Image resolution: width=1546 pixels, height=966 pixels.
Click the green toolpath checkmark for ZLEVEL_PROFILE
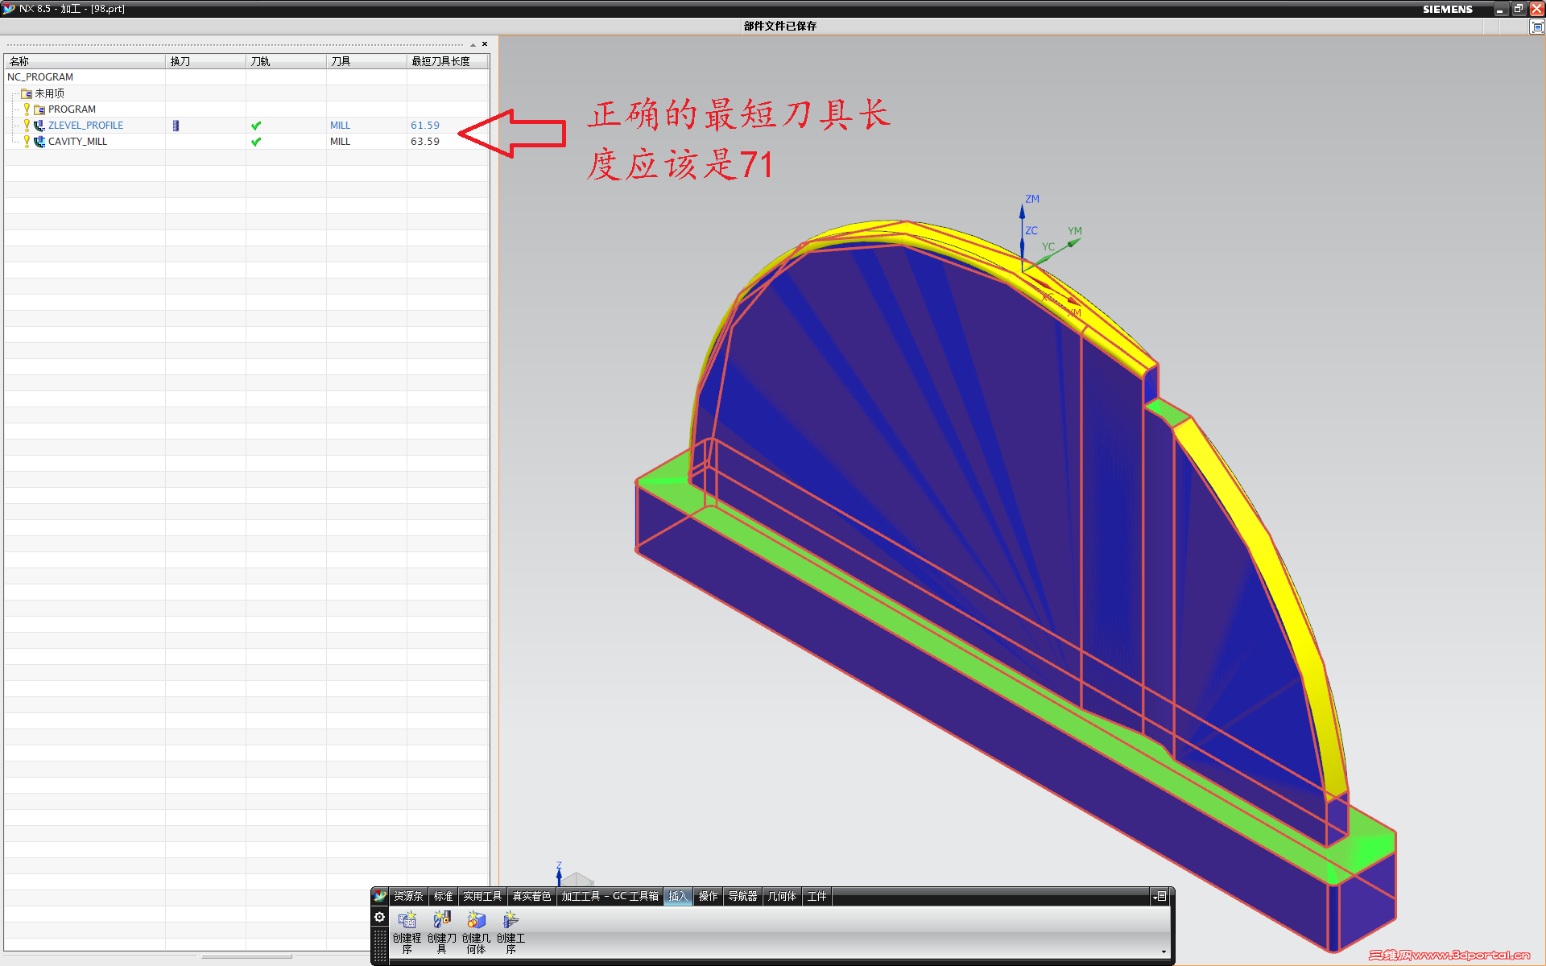256,126
